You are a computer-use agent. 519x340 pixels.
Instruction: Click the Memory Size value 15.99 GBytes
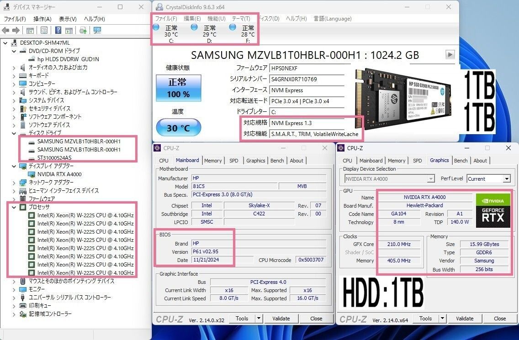click(484, 244)
